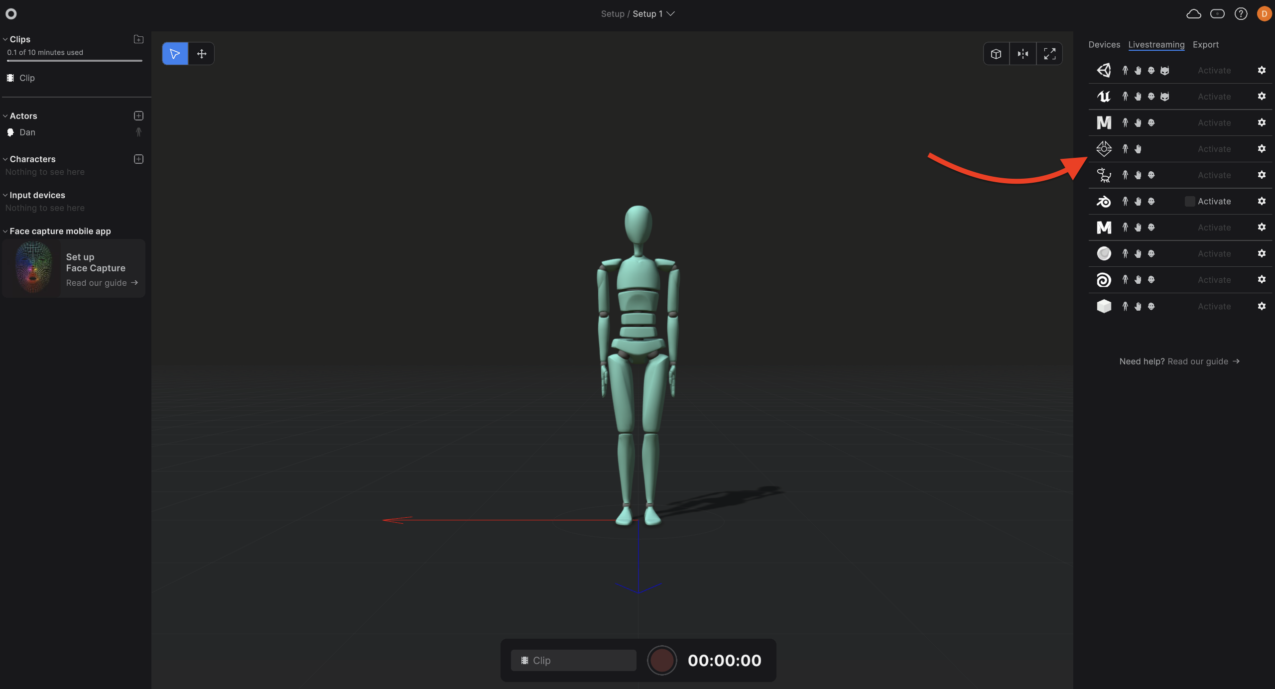Click the face capture mesh thumbnail

[x=33, y=268]
